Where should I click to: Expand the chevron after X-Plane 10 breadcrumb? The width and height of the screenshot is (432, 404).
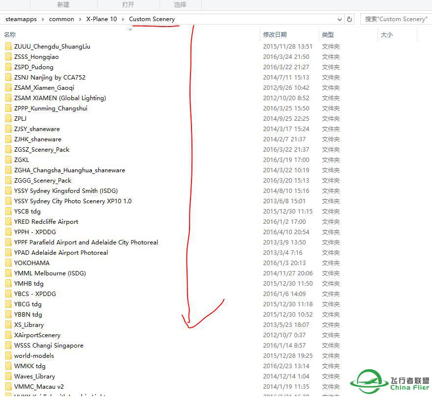[x=123, y=19]
